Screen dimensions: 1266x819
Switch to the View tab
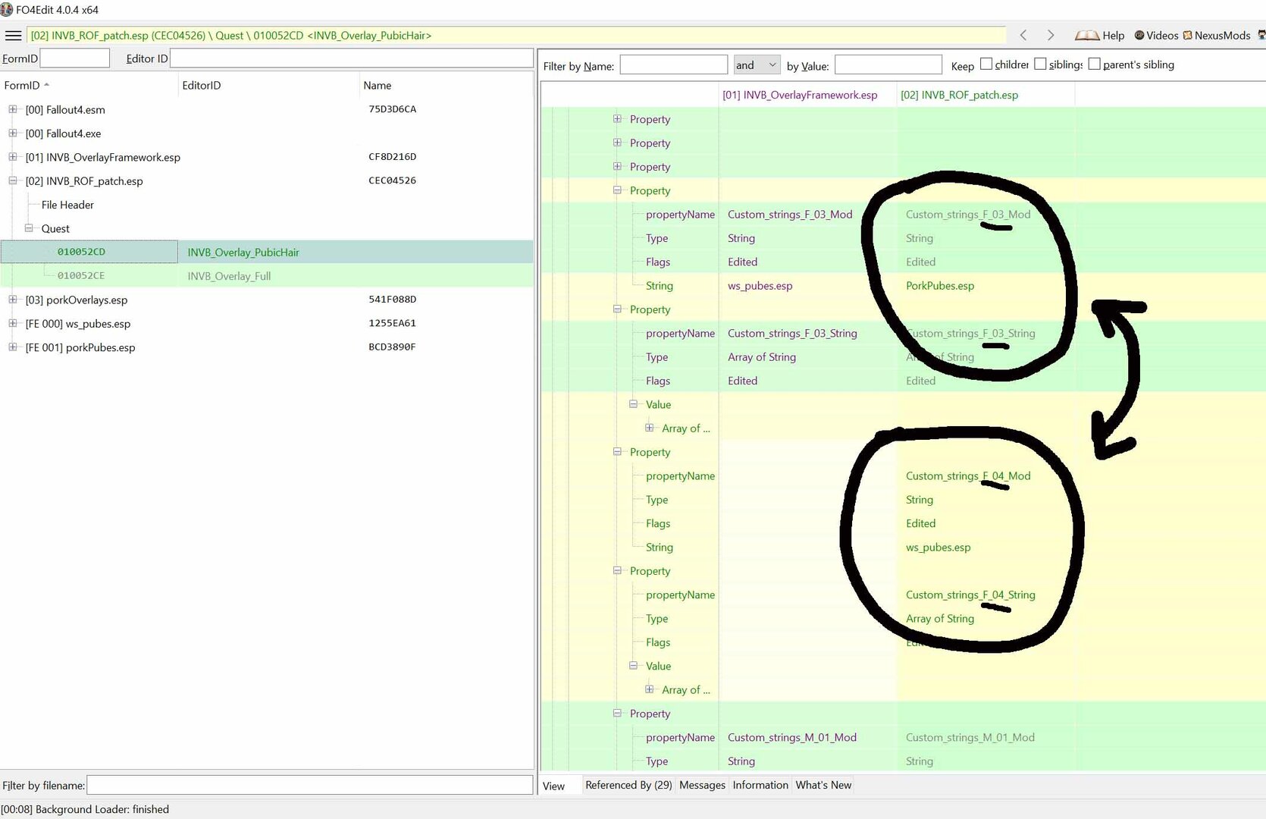coord(554,786)
